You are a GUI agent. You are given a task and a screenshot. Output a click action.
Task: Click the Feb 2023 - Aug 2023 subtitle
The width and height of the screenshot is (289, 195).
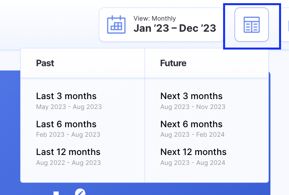pos(68,134)
